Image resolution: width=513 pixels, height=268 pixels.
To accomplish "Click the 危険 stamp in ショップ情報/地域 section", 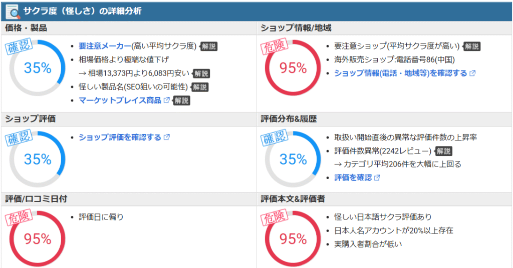I will coord(274,47).
